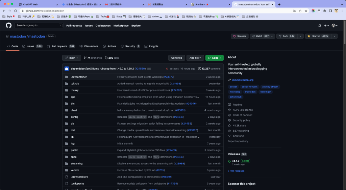Open the Pull requests tab
Screen dimensions: 346x190
coord(59,46)
